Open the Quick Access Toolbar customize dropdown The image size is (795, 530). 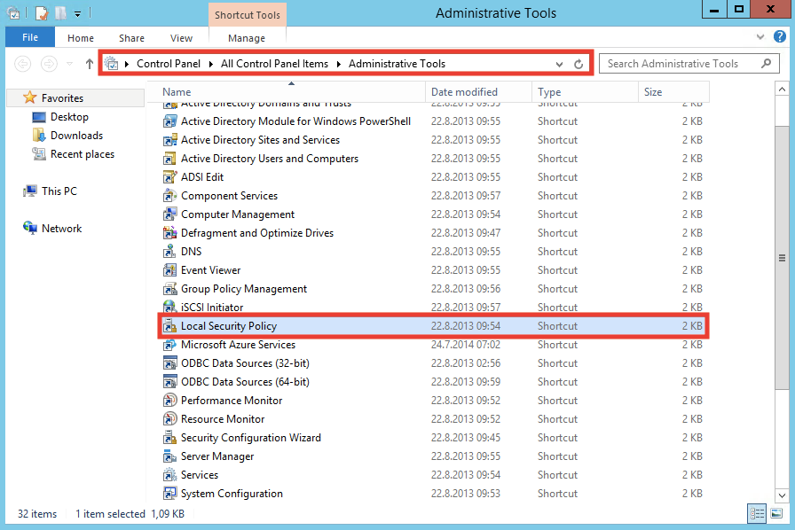tap(78, 13)
